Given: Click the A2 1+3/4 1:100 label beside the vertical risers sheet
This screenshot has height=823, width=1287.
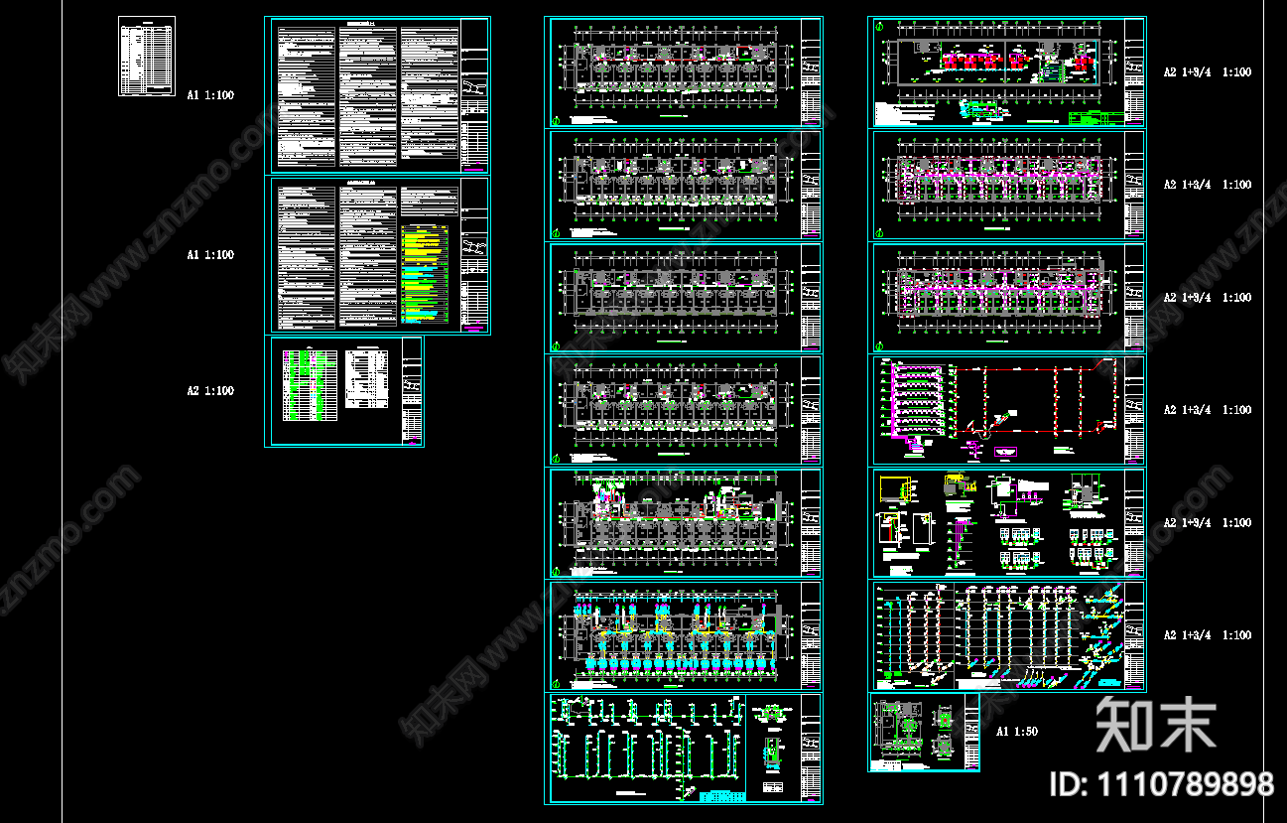Looking at the screenshot, I should coord(1208,635).
